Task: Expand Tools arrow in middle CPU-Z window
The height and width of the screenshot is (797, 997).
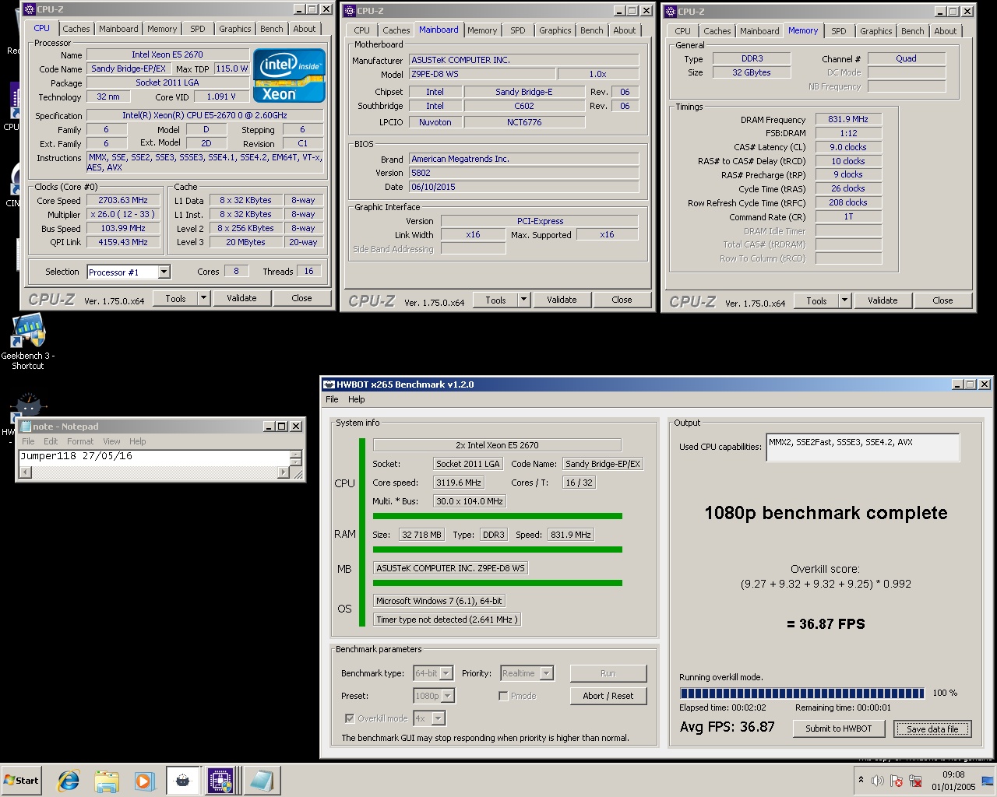Action: click(x=523, y=300)
